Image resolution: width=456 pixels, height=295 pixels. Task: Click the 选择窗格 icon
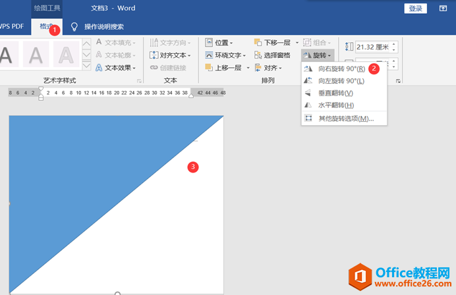[258, 55]
